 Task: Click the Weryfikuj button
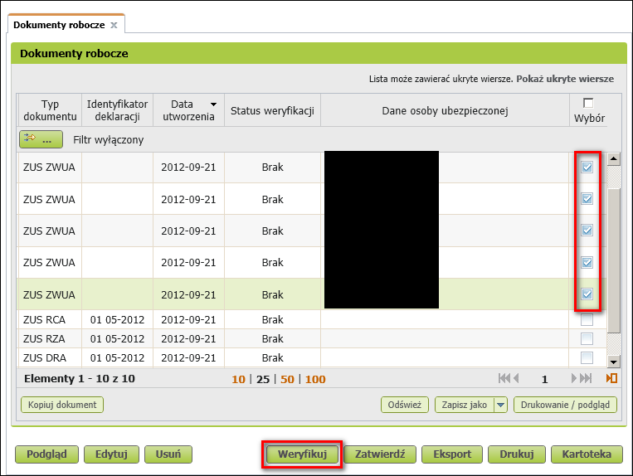[302, 454]
